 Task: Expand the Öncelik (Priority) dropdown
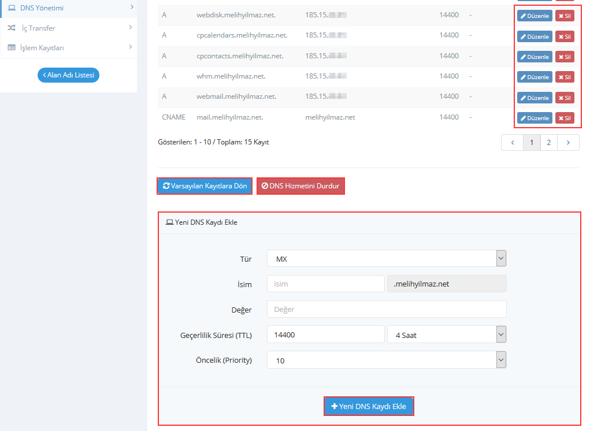pos(386,360)
